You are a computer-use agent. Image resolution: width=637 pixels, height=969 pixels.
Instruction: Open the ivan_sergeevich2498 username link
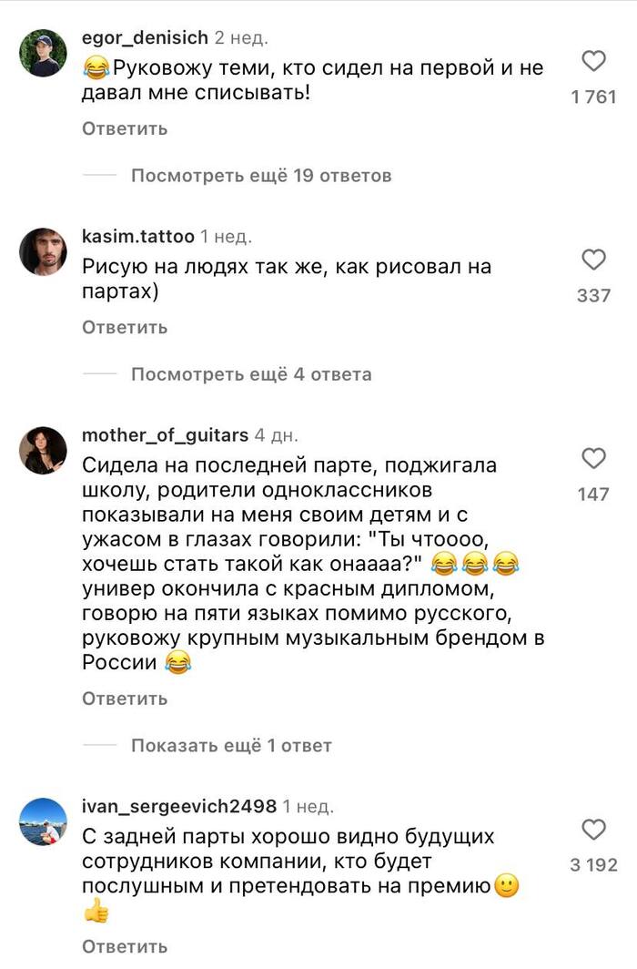tap(178, 806)
